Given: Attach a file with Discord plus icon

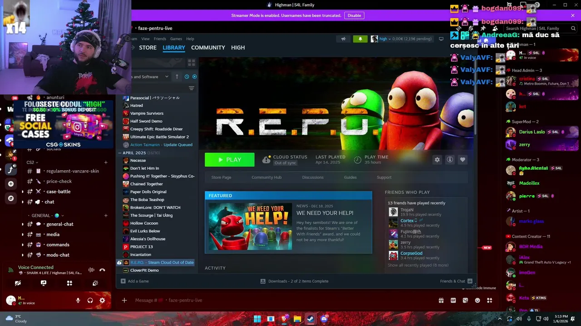Looking at the screenshot, I should click(124, 300).
